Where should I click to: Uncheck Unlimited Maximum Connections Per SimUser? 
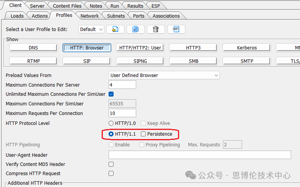111,94
